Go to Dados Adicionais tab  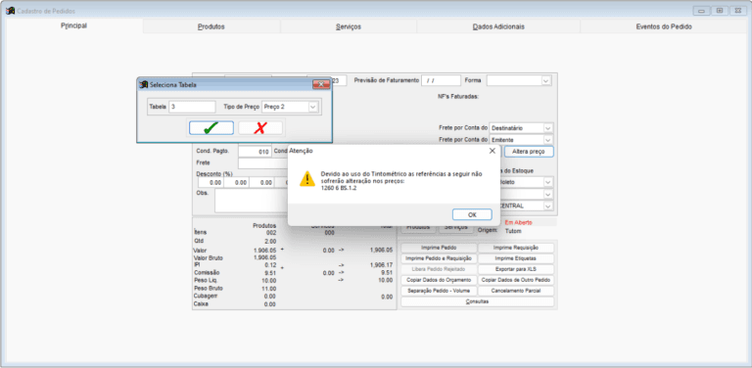(x=498, y=26)
